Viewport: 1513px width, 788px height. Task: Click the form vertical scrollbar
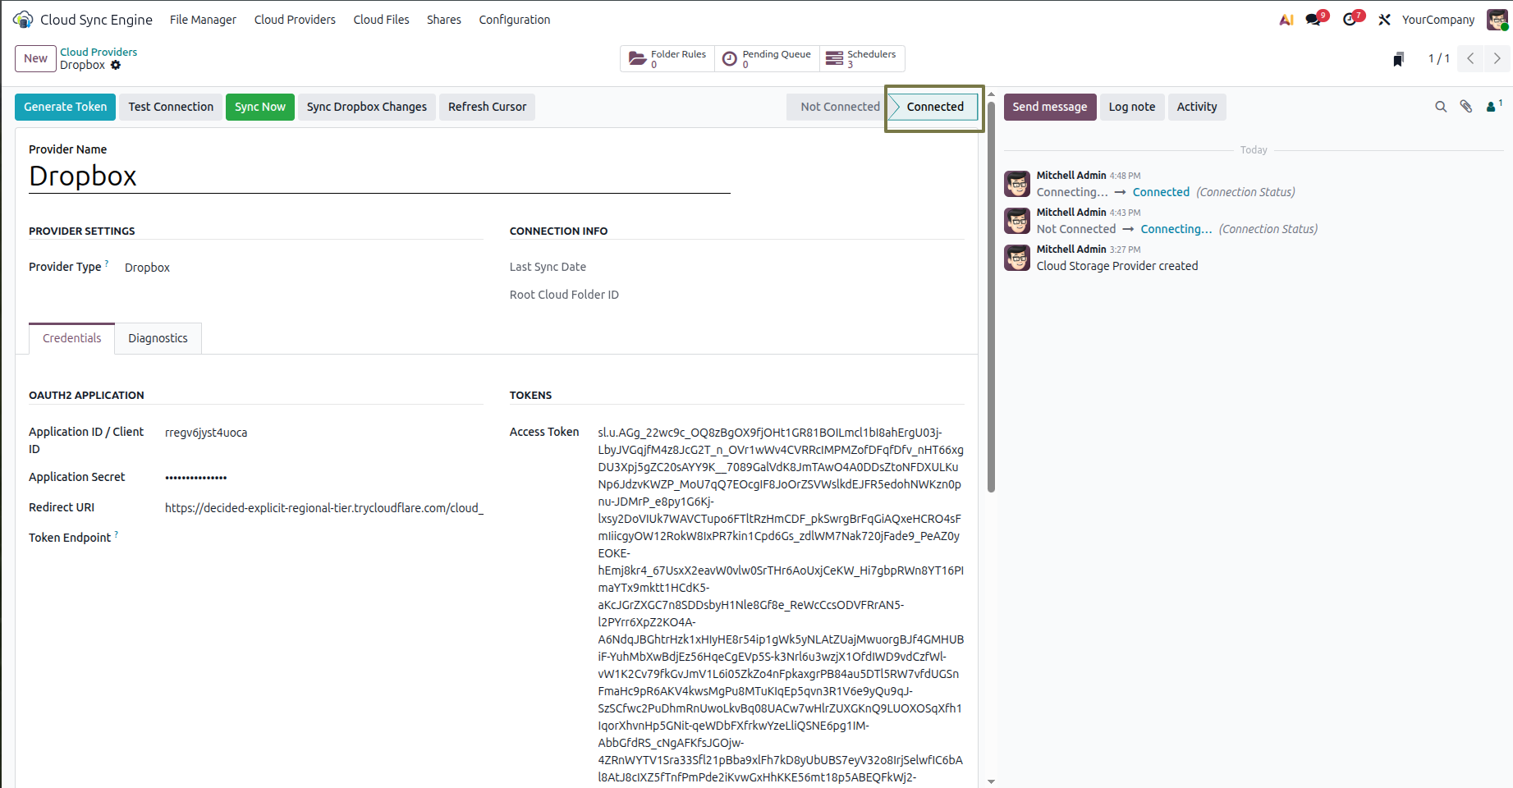coord(991,295)
